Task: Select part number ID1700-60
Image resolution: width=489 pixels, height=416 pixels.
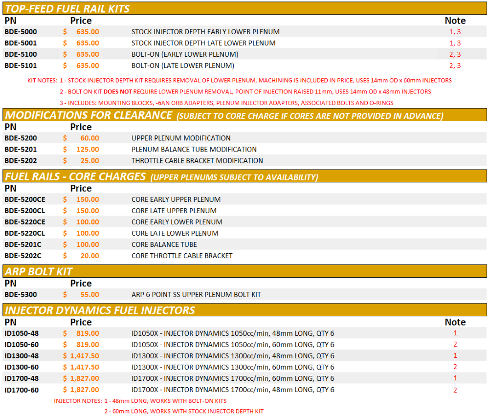Action: coord(22,390)
